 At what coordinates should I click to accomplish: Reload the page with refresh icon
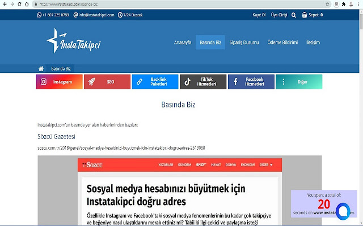pos(19,4)
